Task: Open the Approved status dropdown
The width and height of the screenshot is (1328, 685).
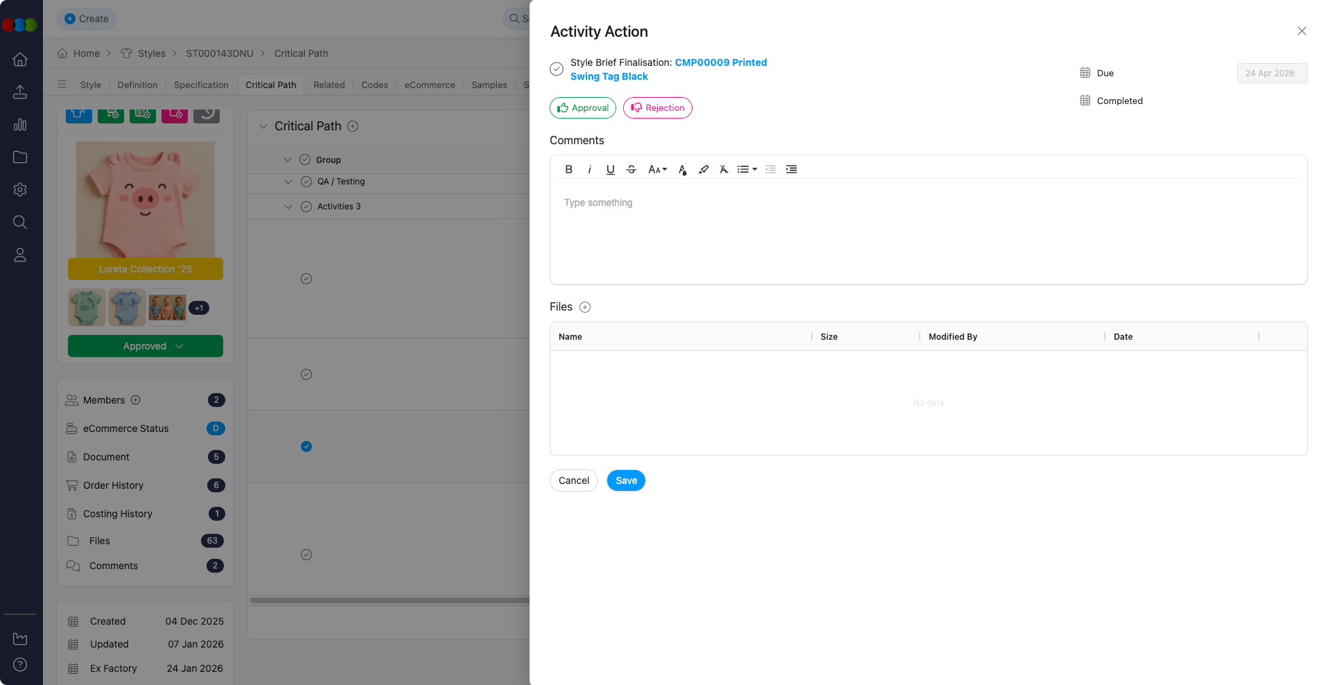Action: click(146, 346)
